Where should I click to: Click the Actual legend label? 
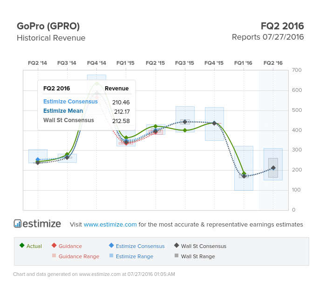pyautogui.click(x=34, y=246)
